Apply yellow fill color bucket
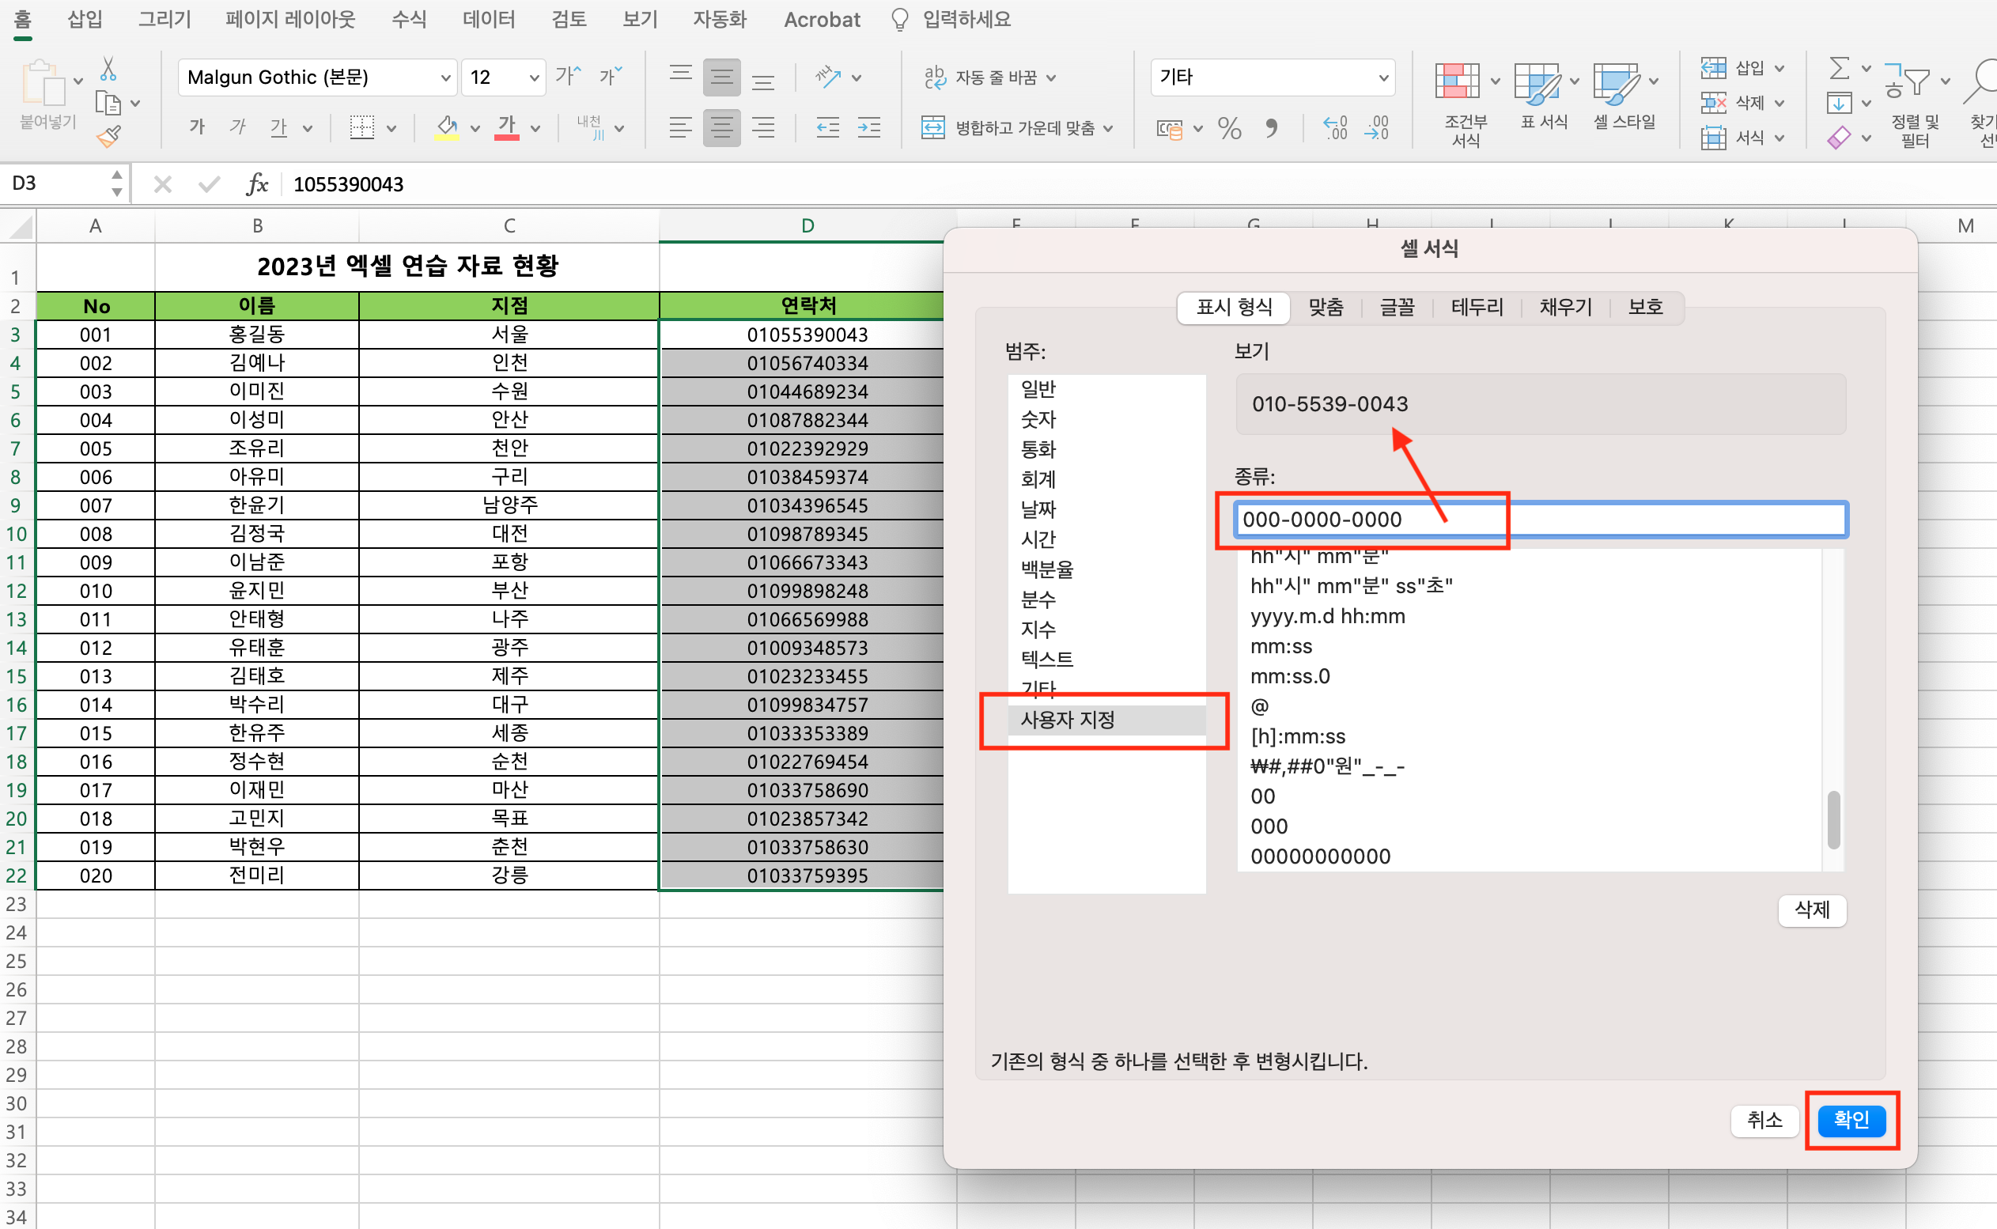This screenshot has width=1997, height=1229. point(446,127)
